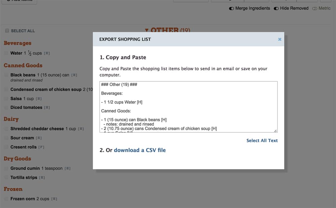Open the recipe icon beside Water

coord(47,53)
